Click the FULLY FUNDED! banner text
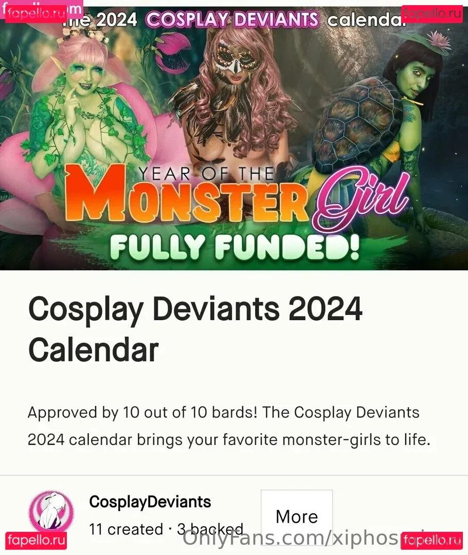468x555 pixels. [x=235, y=246]
